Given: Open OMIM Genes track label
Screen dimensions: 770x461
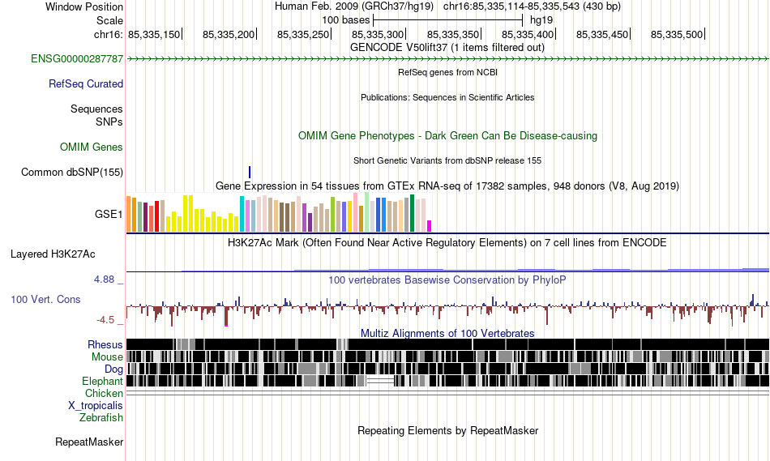Looking at the screenshot, I should tap(92, 147).
